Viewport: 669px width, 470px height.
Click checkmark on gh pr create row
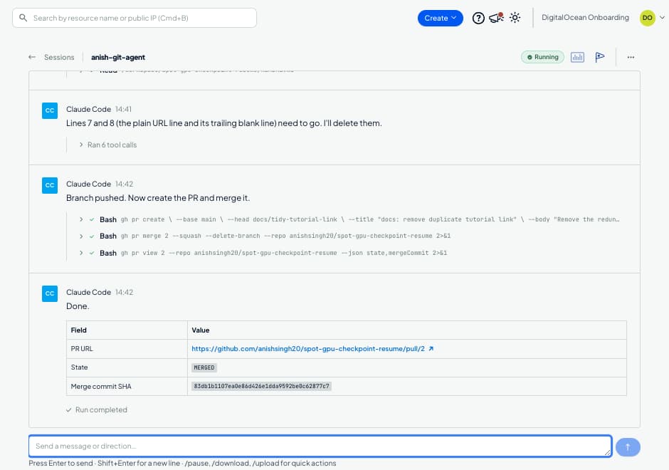click(x=92, y=219)
